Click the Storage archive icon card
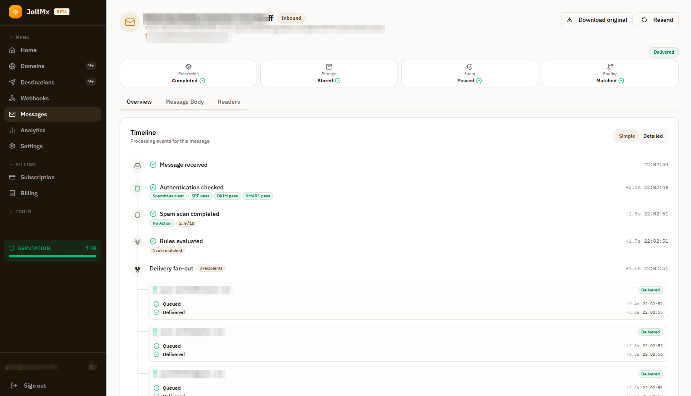 329,73
